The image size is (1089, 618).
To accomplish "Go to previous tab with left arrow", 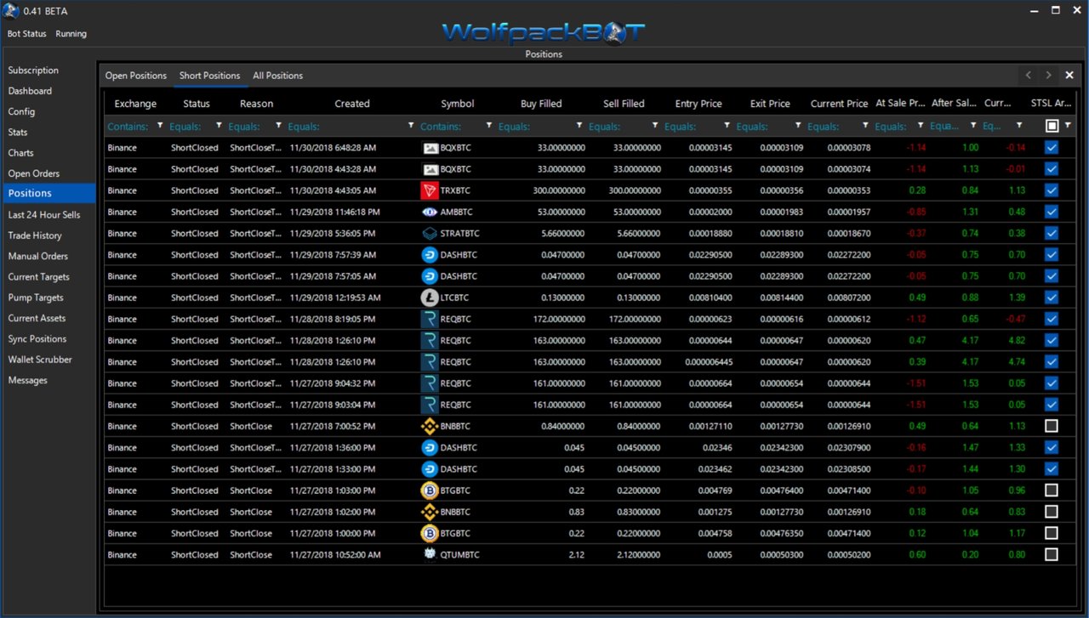I will pyautogui.click(x=1029, y=76).
